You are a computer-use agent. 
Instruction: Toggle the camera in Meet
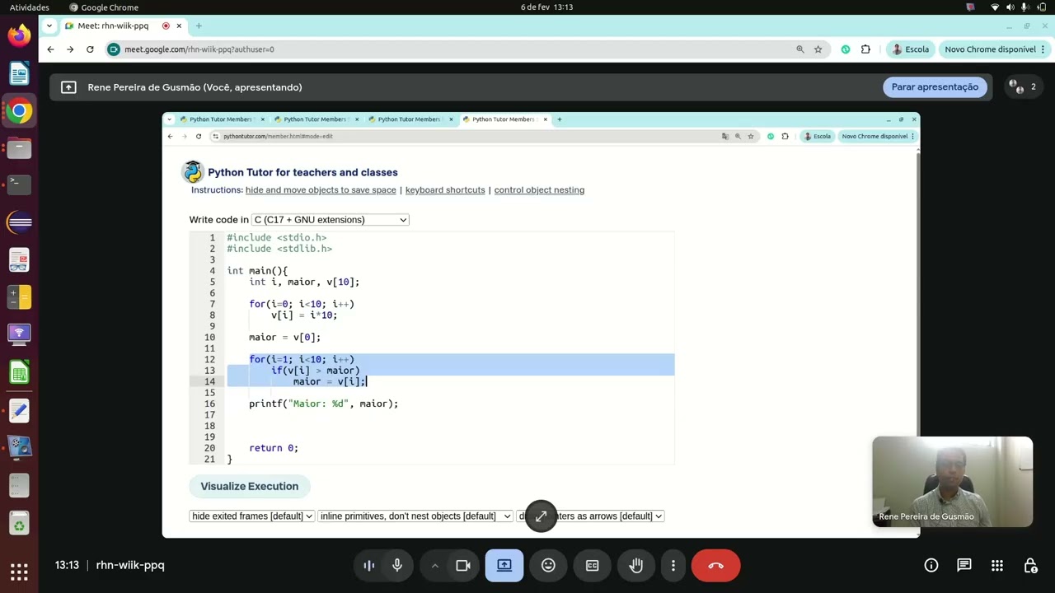coord(463,565)
